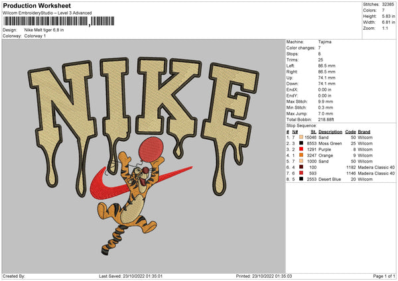
Task: Click the Right value 86.5 mm
Action: (x=326, y=72)
